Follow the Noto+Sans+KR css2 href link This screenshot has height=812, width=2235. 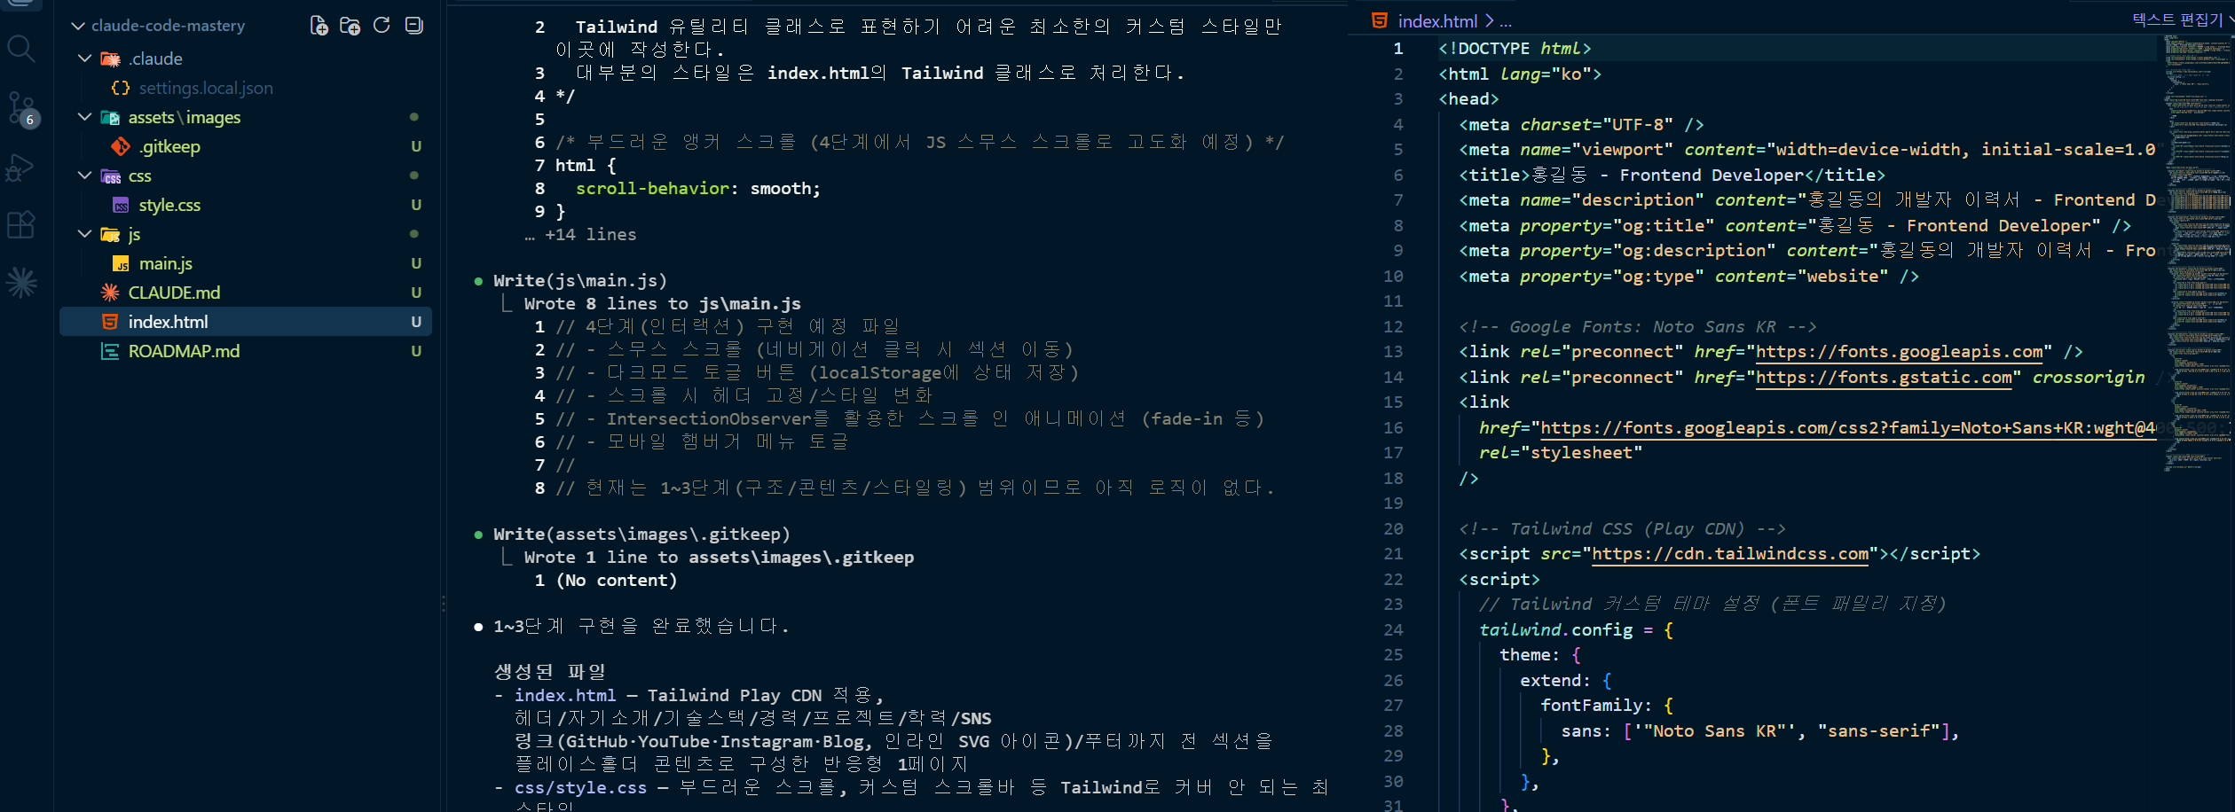[x=1848, y=428]
